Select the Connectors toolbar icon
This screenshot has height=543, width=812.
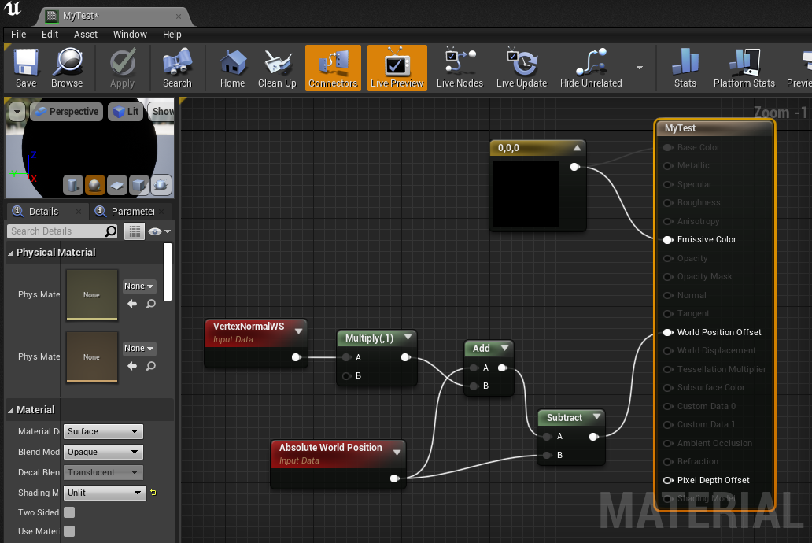tap(333, 68)
